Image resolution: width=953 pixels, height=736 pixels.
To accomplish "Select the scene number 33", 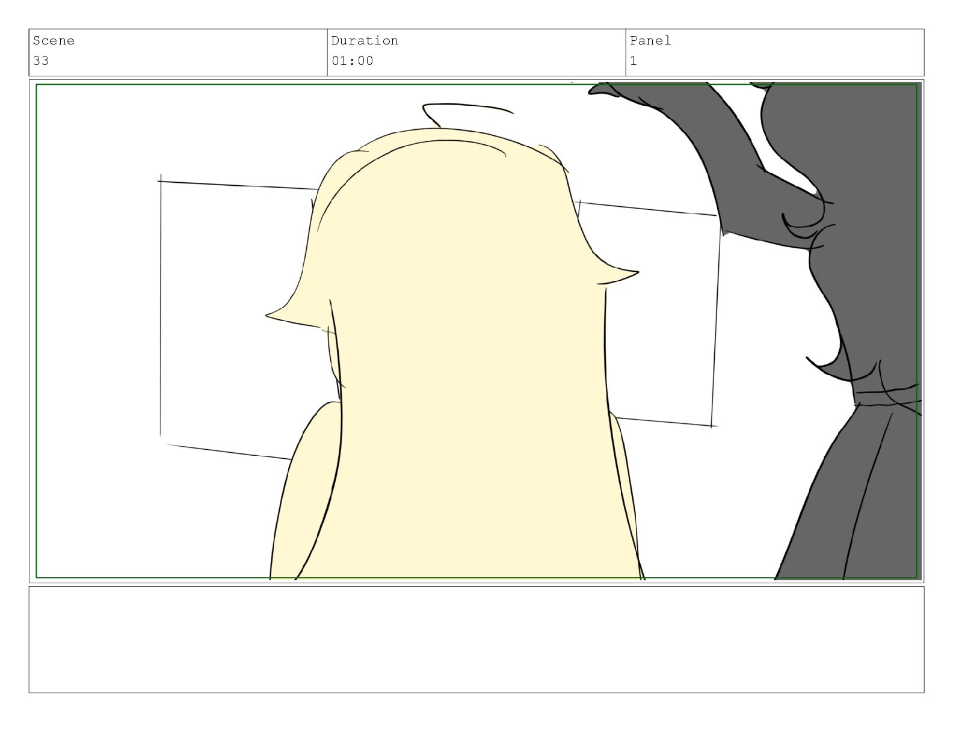I will tap(41, 61).
